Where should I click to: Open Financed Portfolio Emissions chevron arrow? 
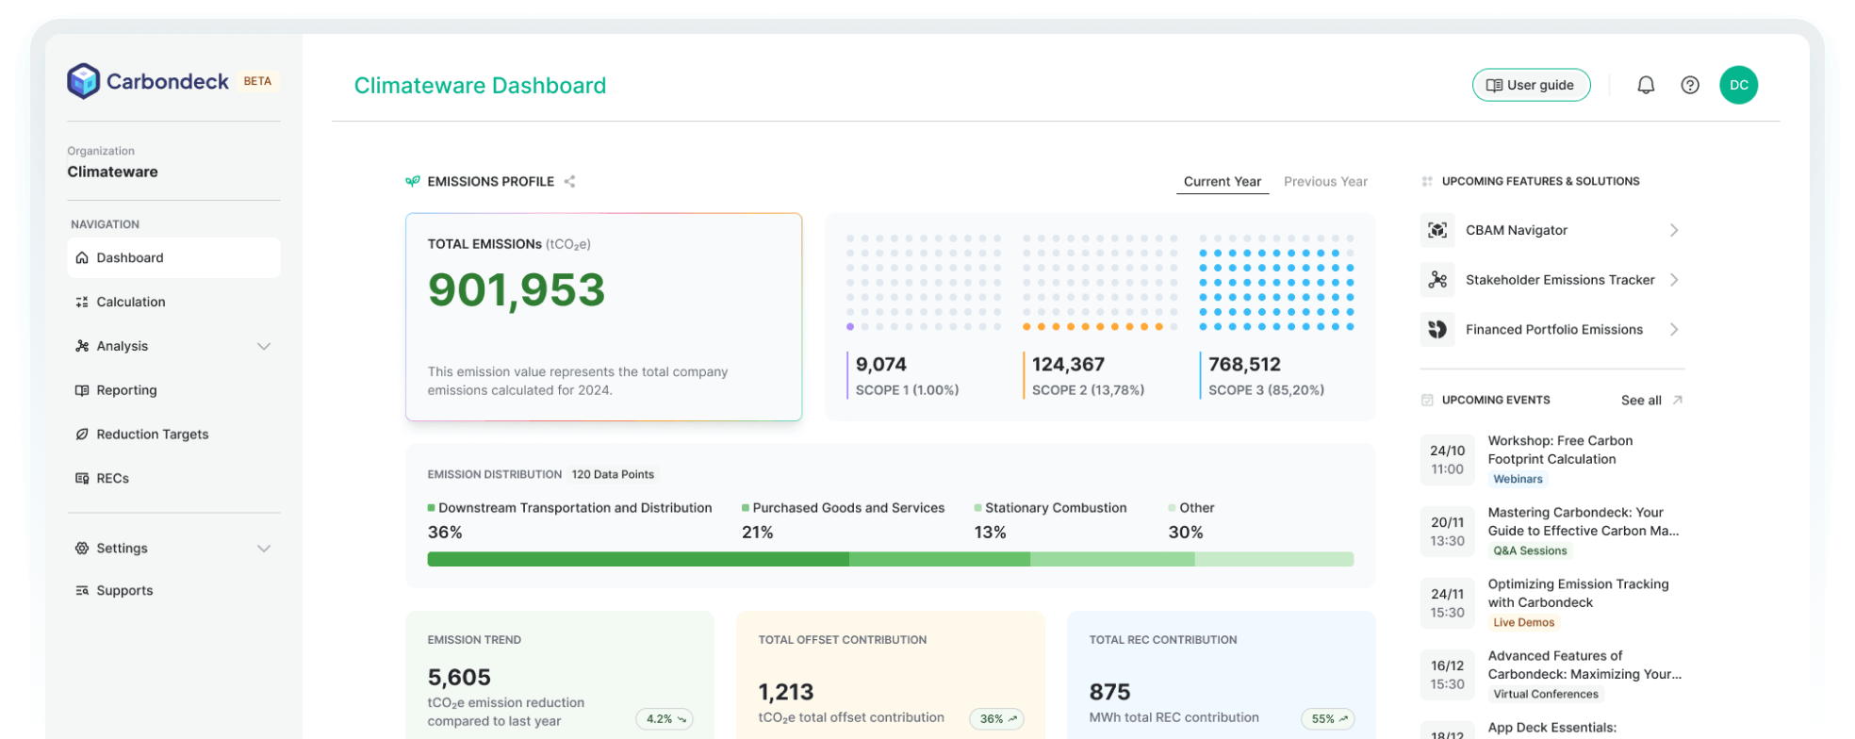1674,329
